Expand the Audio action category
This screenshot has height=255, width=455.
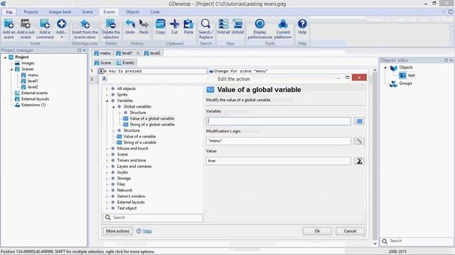(x=107, y=172)
